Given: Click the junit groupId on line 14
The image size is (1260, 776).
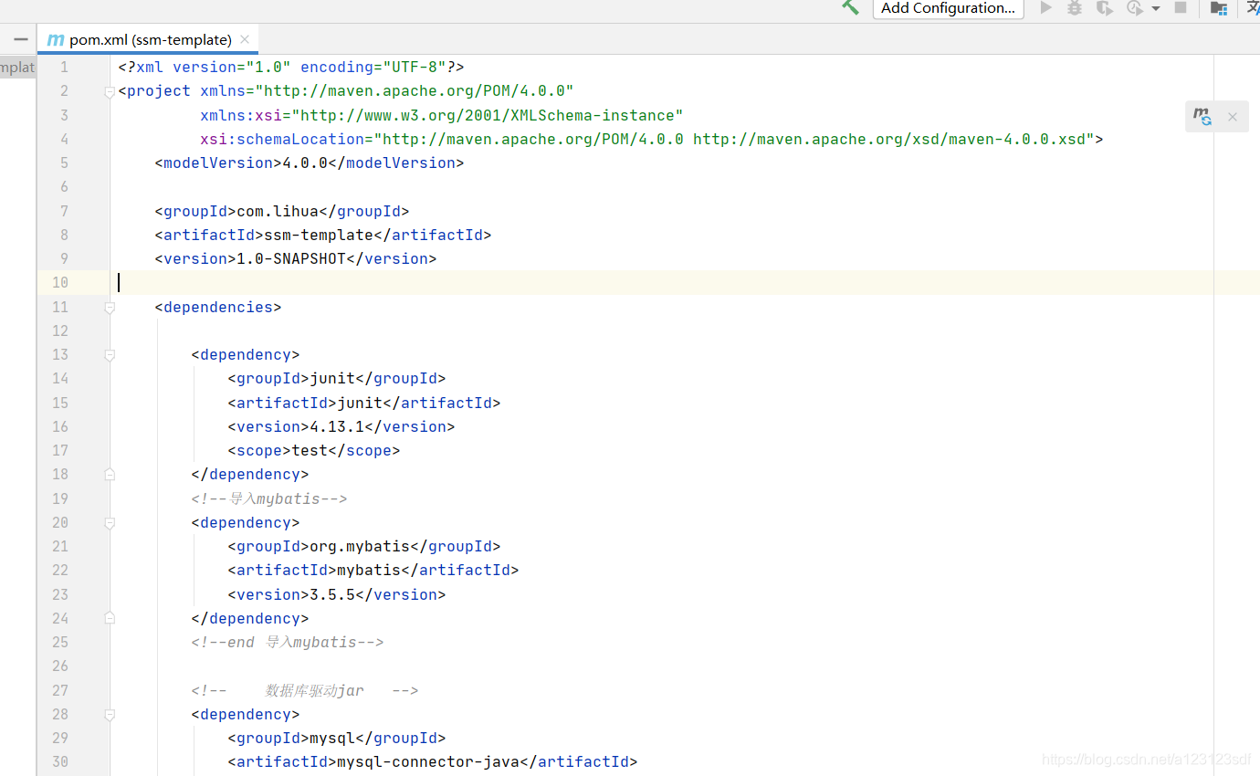Looking at the screenshot, I should point(332,379).
